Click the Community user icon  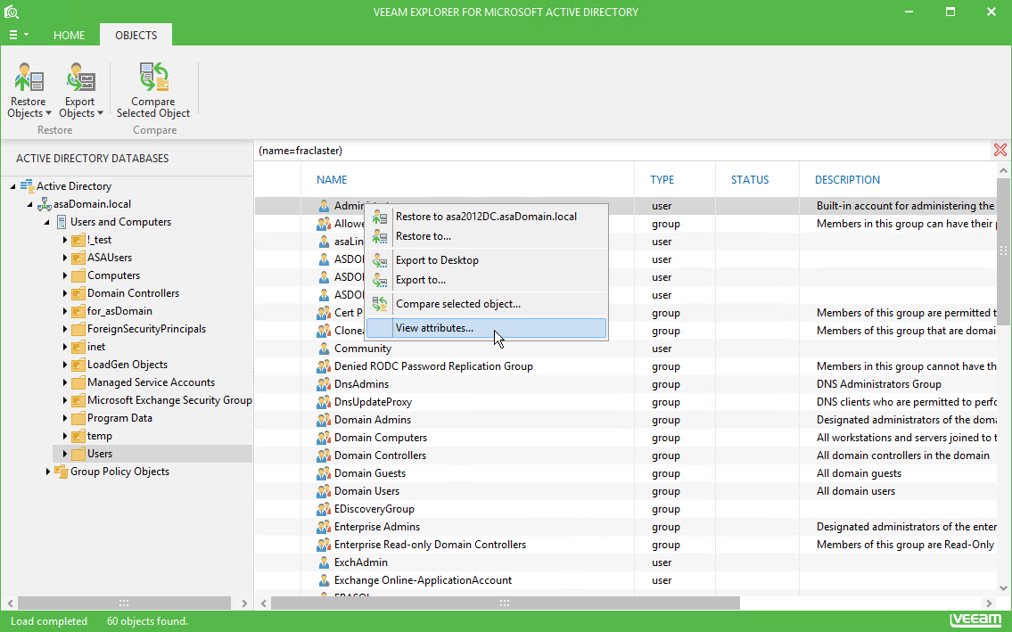(x=324, y=349)
